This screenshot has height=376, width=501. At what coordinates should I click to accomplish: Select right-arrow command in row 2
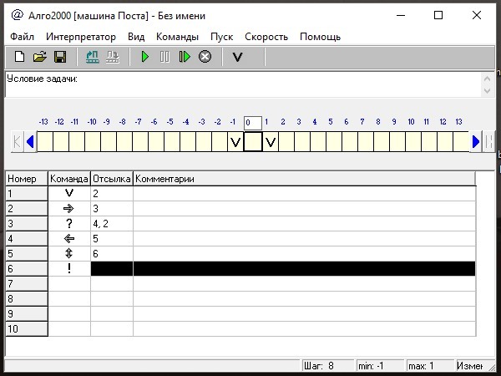coord(69,208)
